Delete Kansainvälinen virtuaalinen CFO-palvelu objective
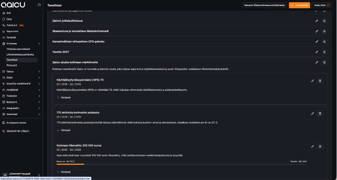 click(x=324, y=41)
